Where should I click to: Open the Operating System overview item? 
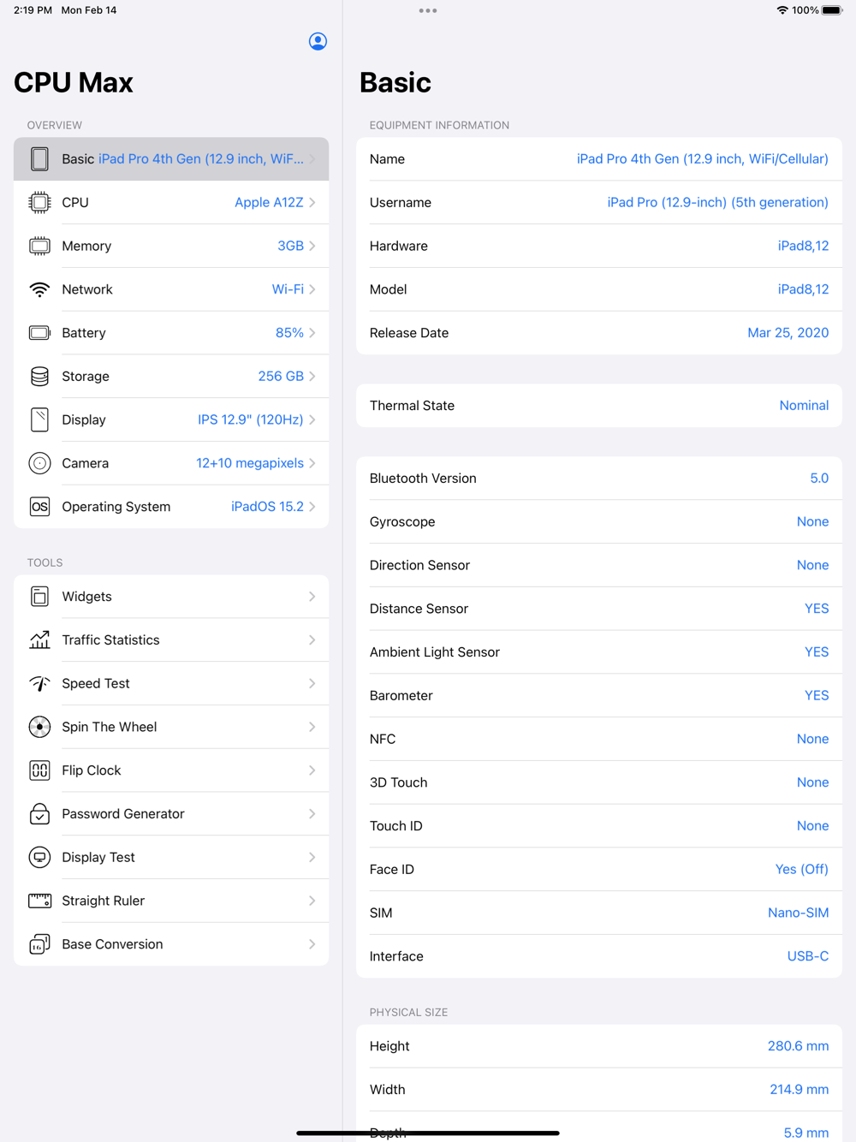pyautogui.click(x=171, y=507)
